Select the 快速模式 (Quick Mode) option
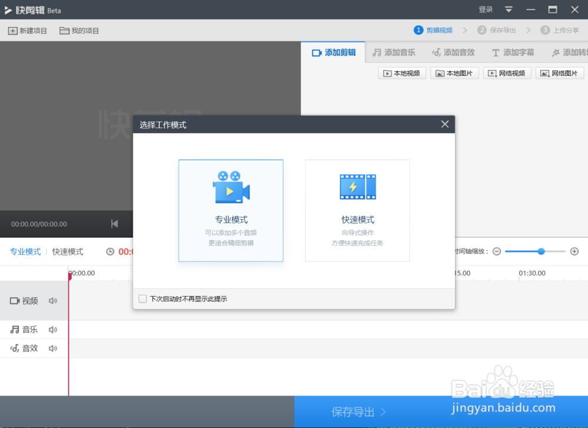This screenshot has width=588, height=428. tap(357, 210)
